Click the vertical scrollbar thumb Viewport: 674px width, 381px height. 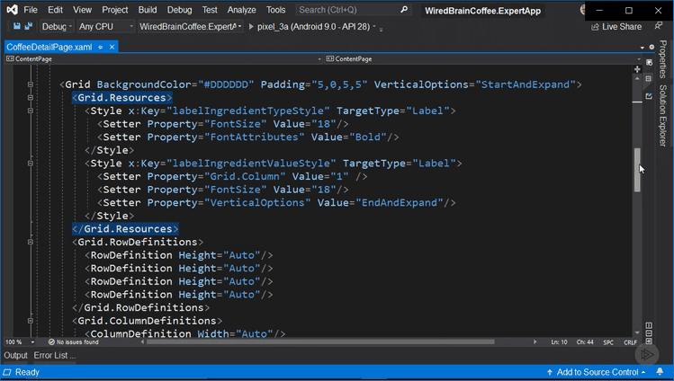(637, 170)
